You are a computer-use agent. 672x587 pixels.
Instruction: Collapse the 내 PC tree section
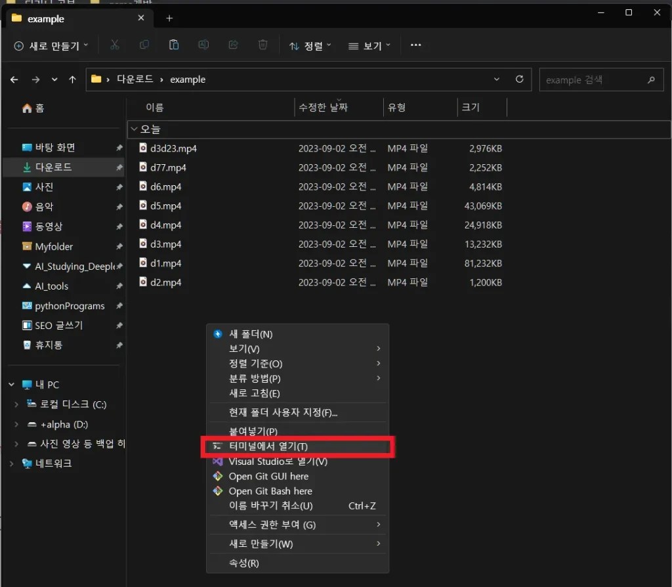[x=10, y=384]
